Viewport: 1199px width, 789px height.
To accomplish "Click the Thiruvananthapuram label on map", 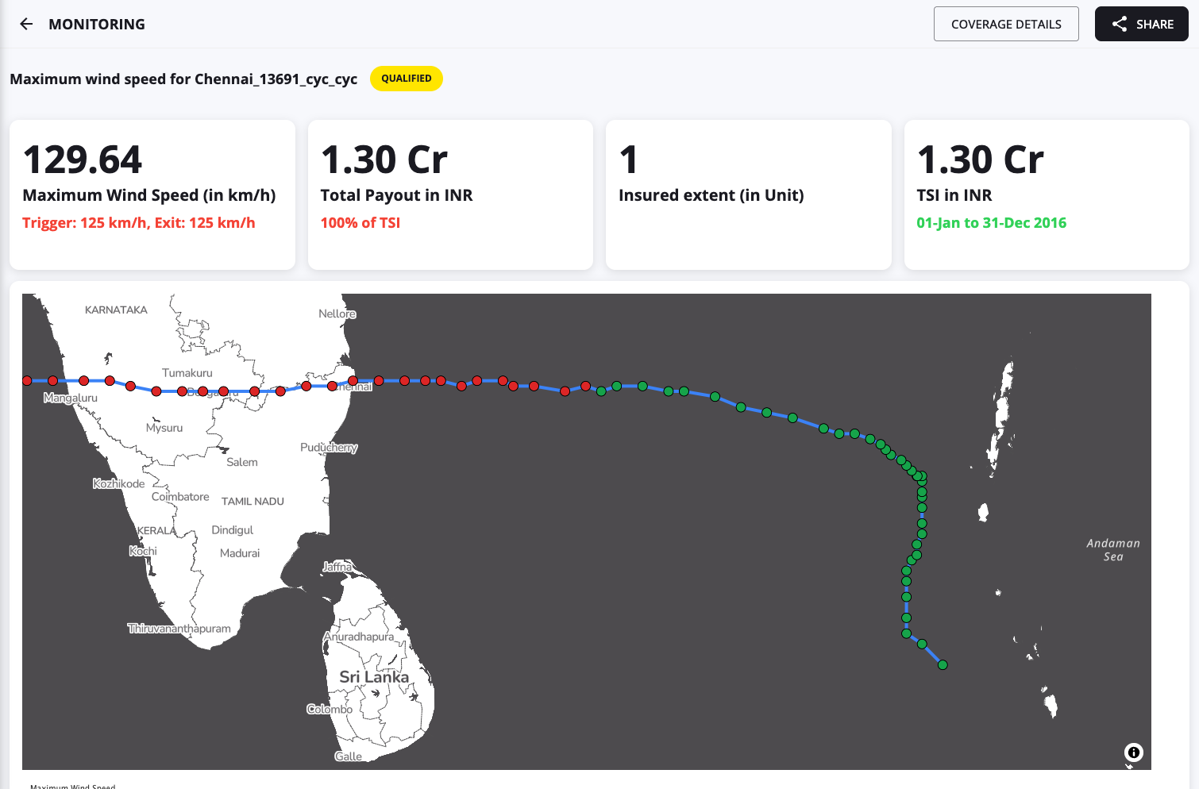I will pos(179,629).
